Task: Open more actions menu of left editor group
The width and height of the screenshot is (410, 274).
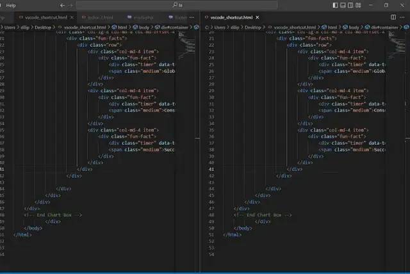Action: (x=192, y=17)
